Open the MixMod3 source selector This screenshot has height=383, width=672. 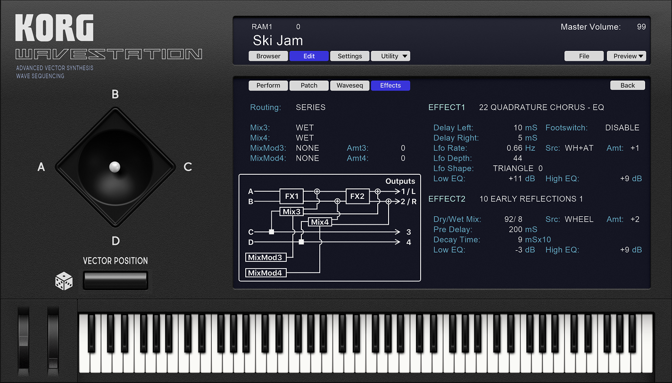coord(308,147)
